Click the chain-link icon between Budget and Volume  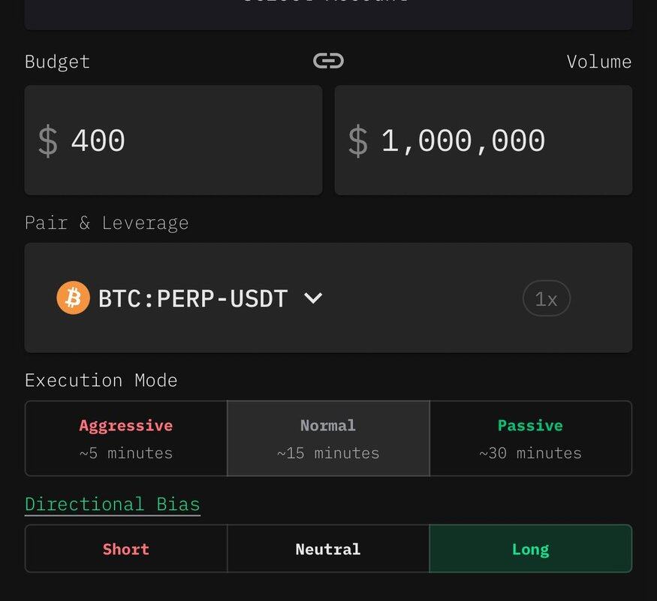pos(328,61)
